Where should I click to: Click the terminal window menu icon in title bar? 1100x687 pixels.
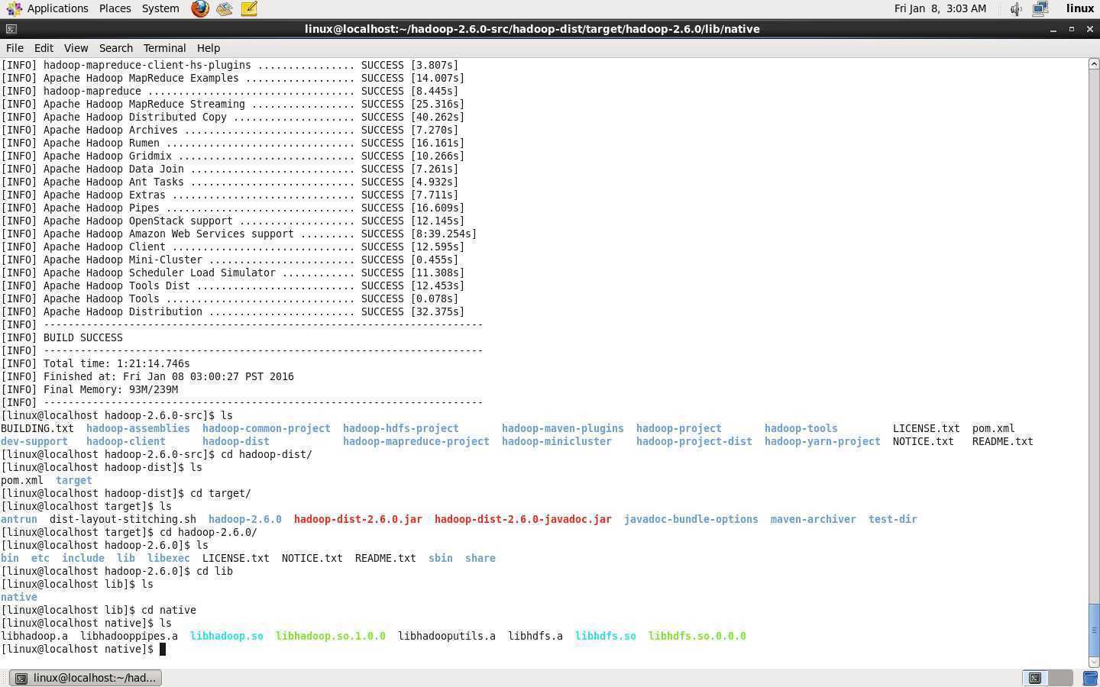[x=10, y=29]
